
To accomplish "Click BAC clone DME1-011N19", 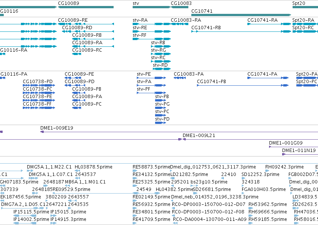I will 300,154.
